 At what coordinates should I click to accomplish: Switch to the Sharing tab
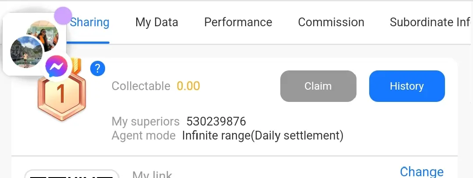point(90,22)
